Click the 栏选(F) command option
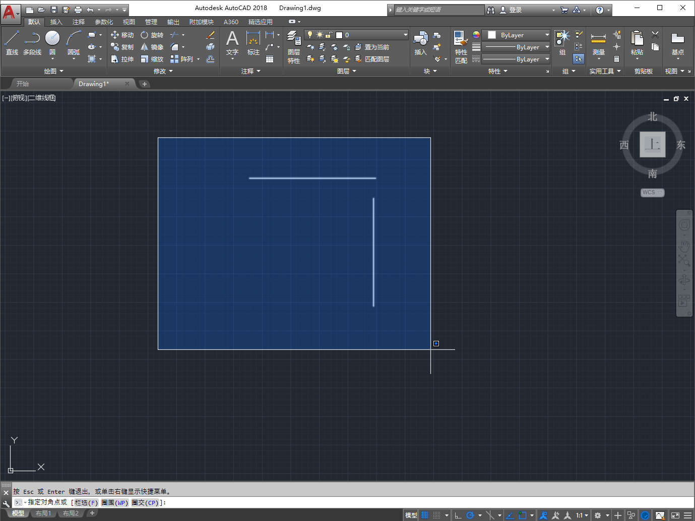Screen dimensions: 695x521 [x=86, y=502]
